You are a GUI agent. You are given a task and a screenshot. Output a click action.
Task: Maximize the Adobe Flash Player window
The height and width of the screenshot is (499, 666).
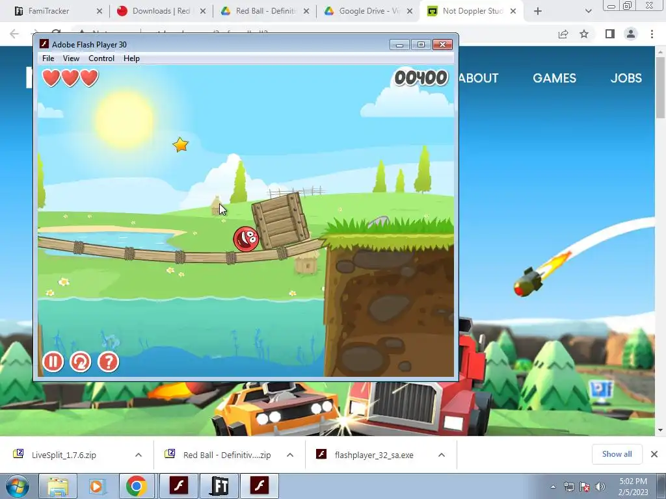421,45
